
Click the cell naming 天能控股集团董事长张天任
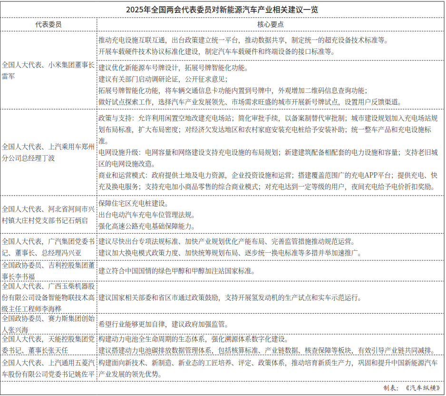click(48, 345)
